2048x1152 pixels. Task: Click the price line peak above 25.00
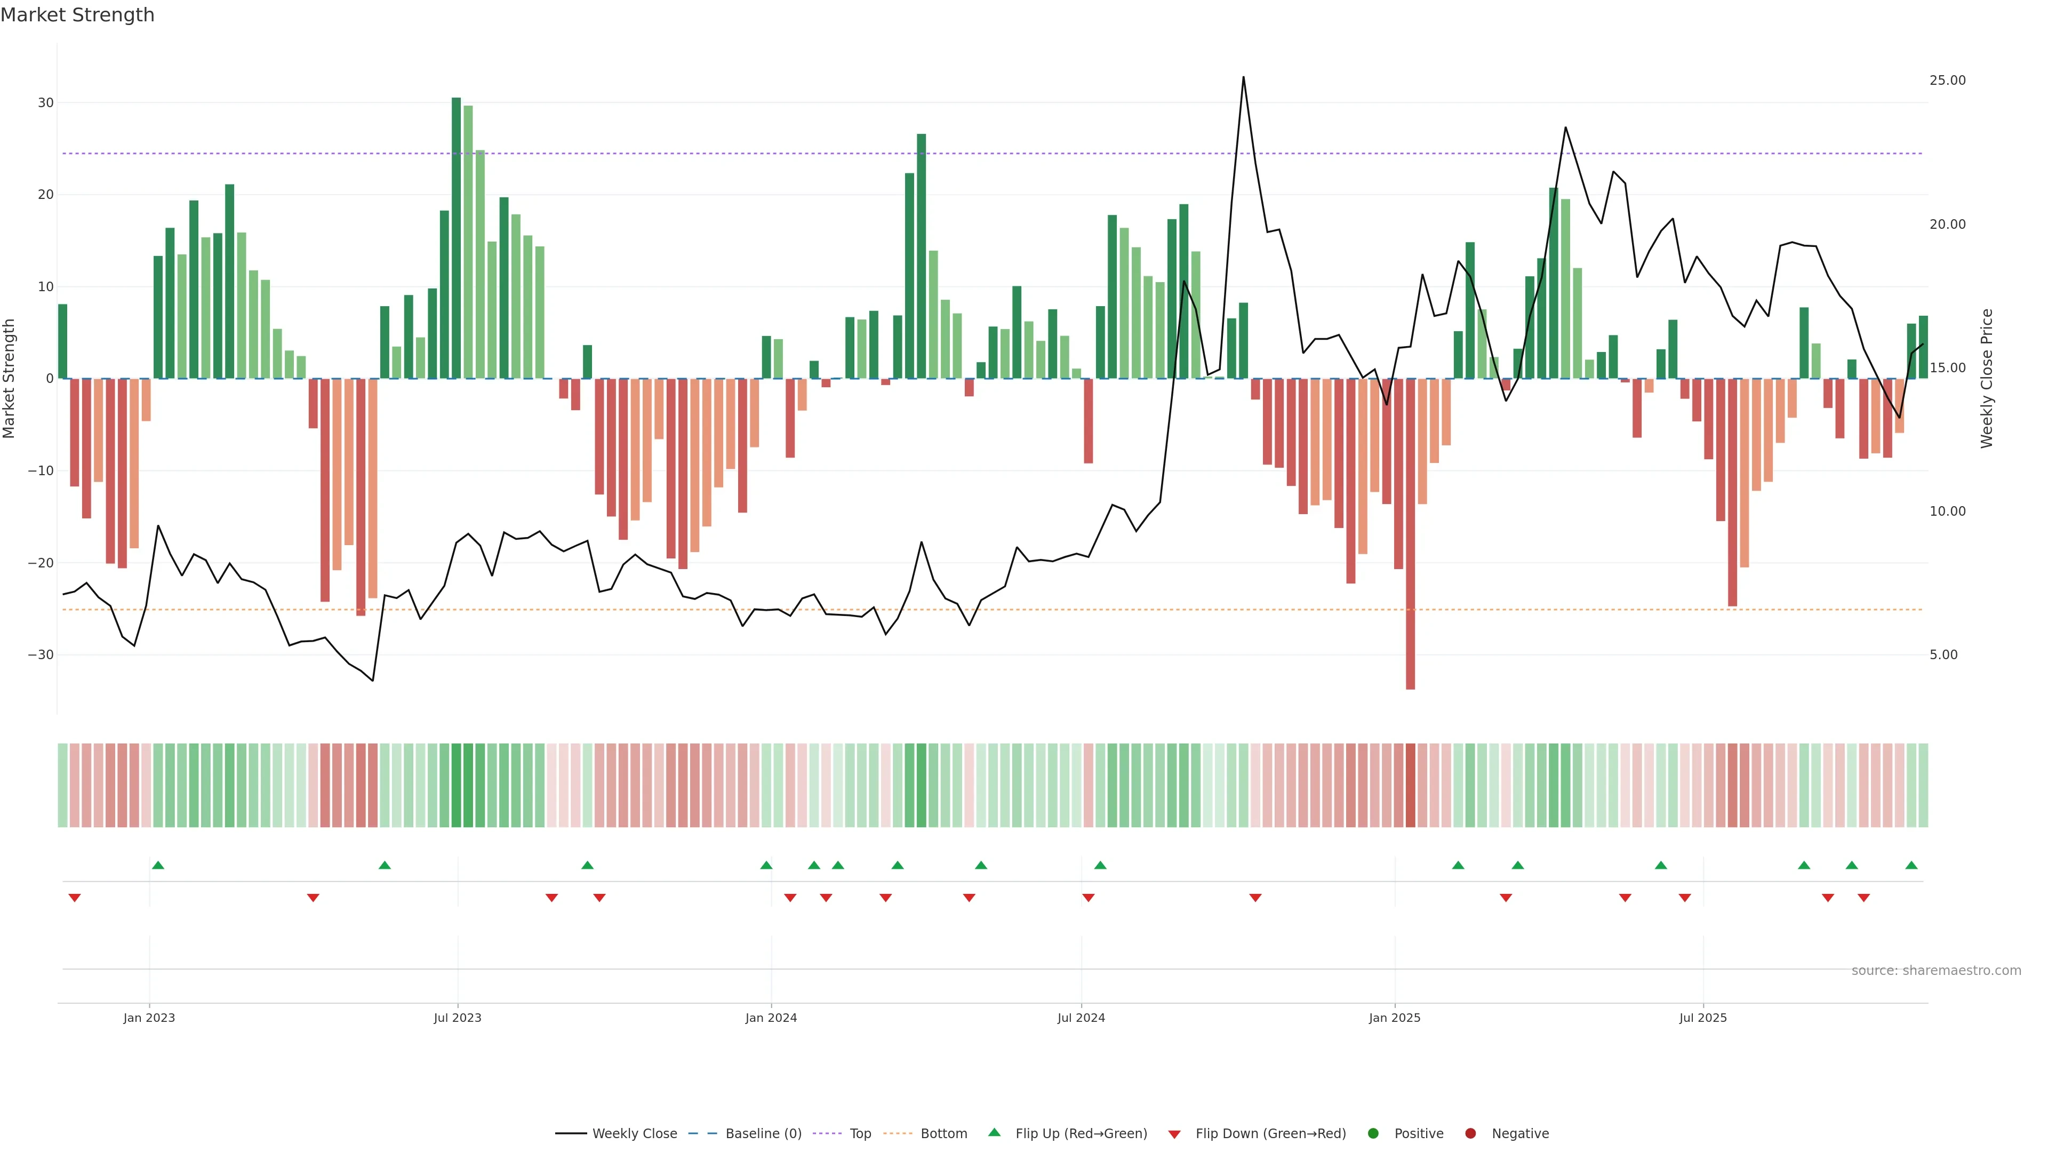click(1243, 78)
